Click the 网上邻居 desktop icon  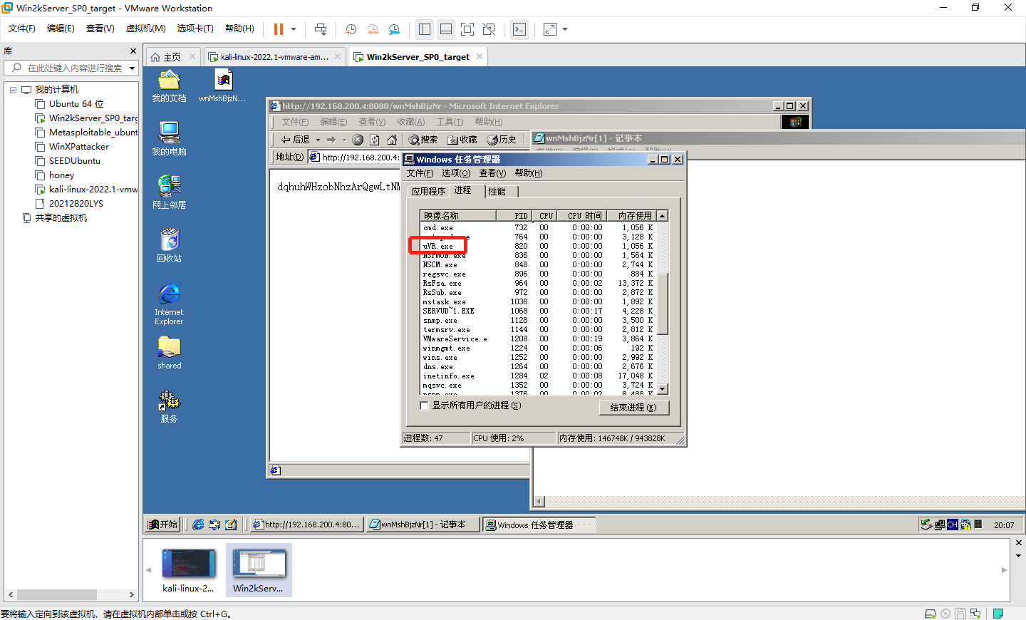(x=169, y=192)
